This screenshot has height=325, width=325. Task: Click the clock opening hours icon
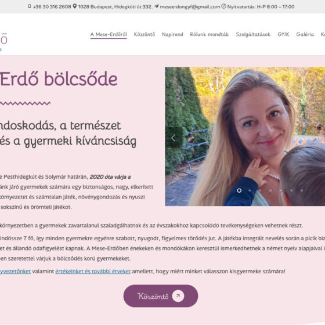223,6
